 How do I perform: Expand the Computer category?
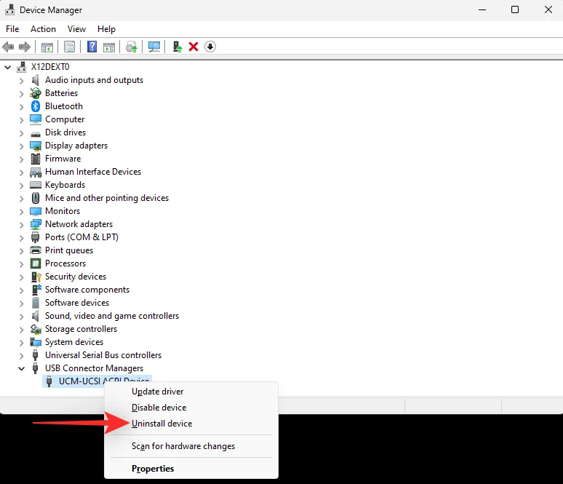click(21, 119)
